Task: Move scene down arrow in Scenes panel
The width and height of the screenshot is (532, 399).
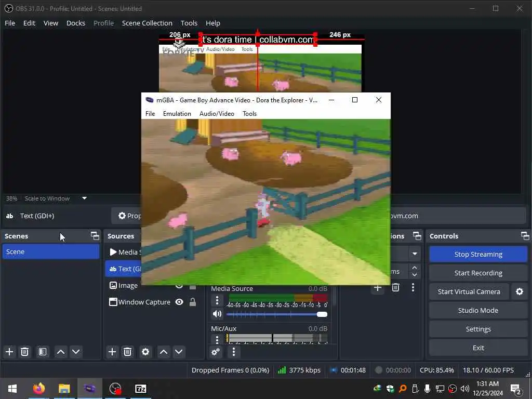Action: click(76, 352)
